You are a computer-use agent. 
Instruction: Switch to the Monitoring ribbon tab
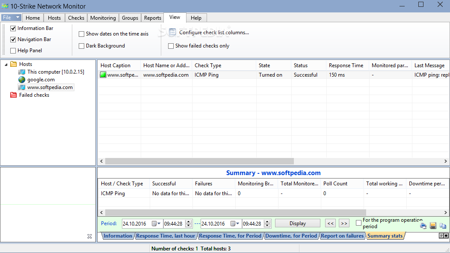[103, 18]
